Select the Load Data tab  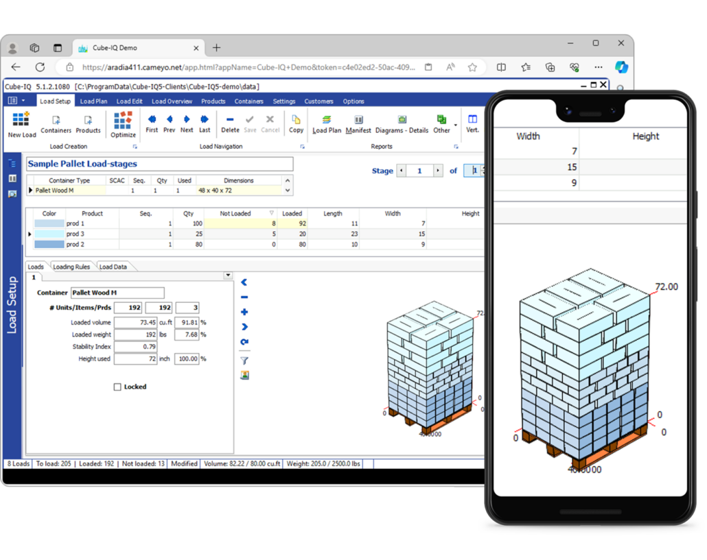click(113, 267)
